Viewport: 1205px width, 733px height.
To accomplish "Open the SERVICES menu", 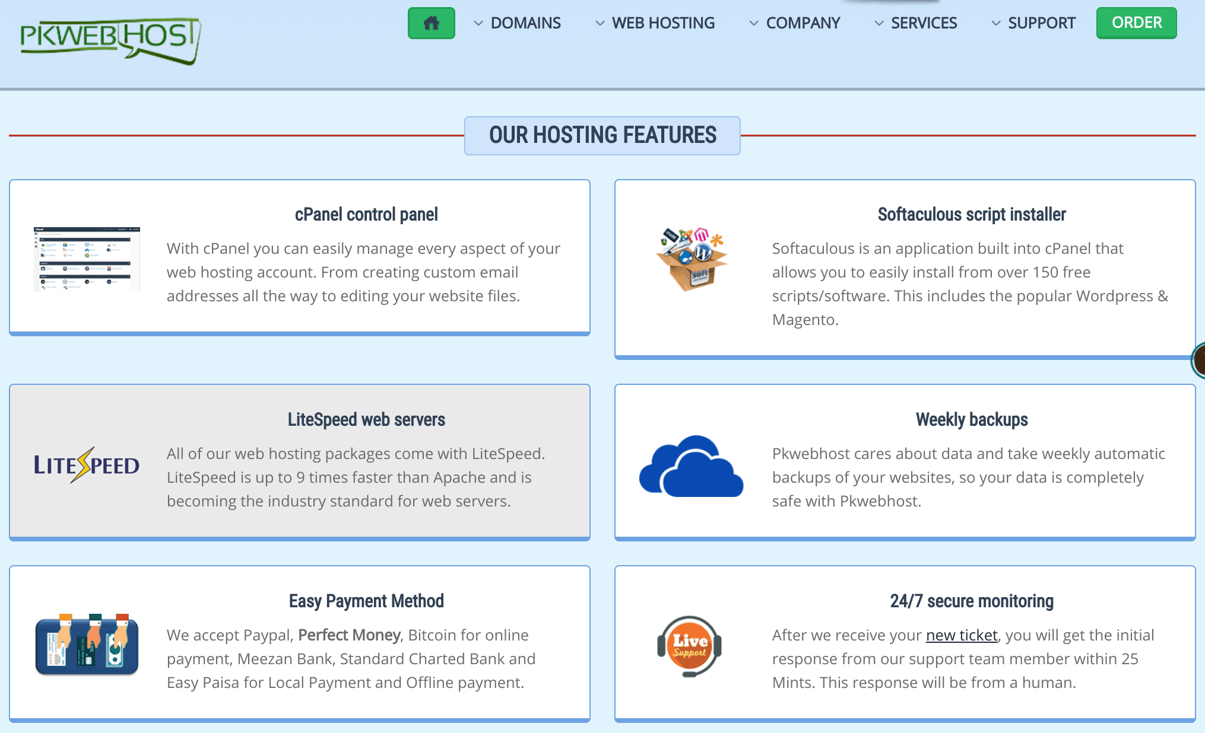I will [924, 23].
